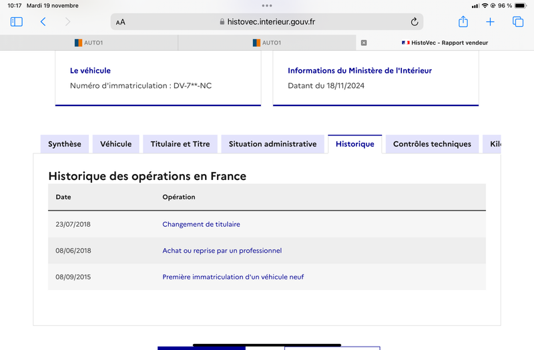534x350 pixels.
Task: Open the Situation administrative tab
Action: tap(273, 144)
